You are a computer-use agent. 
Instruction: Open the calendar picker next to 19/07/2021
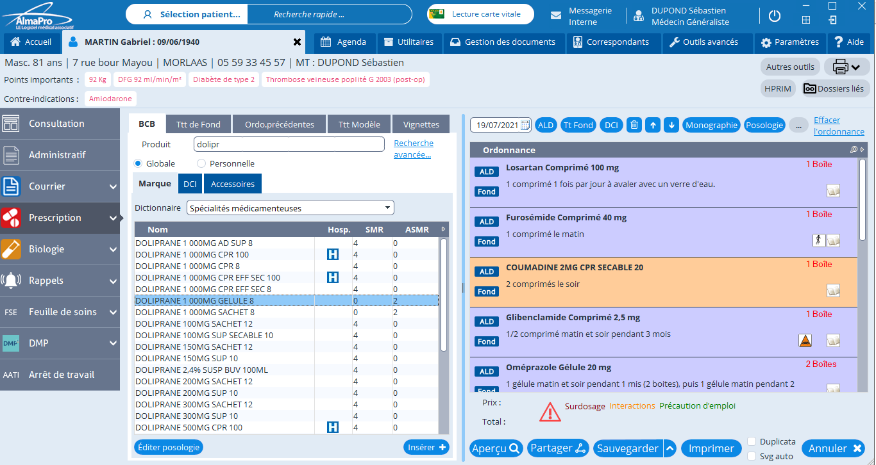[x=525, y=126]
